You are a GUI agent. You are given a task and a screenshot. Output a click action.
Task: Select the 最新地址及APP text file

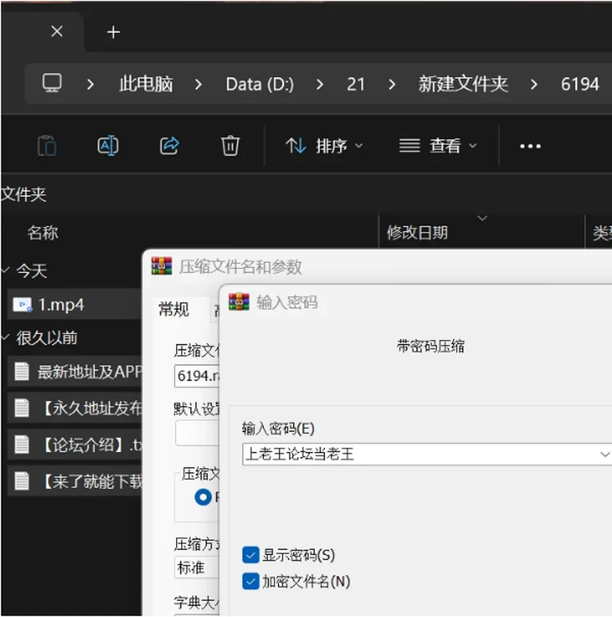[x=75, y=372]
